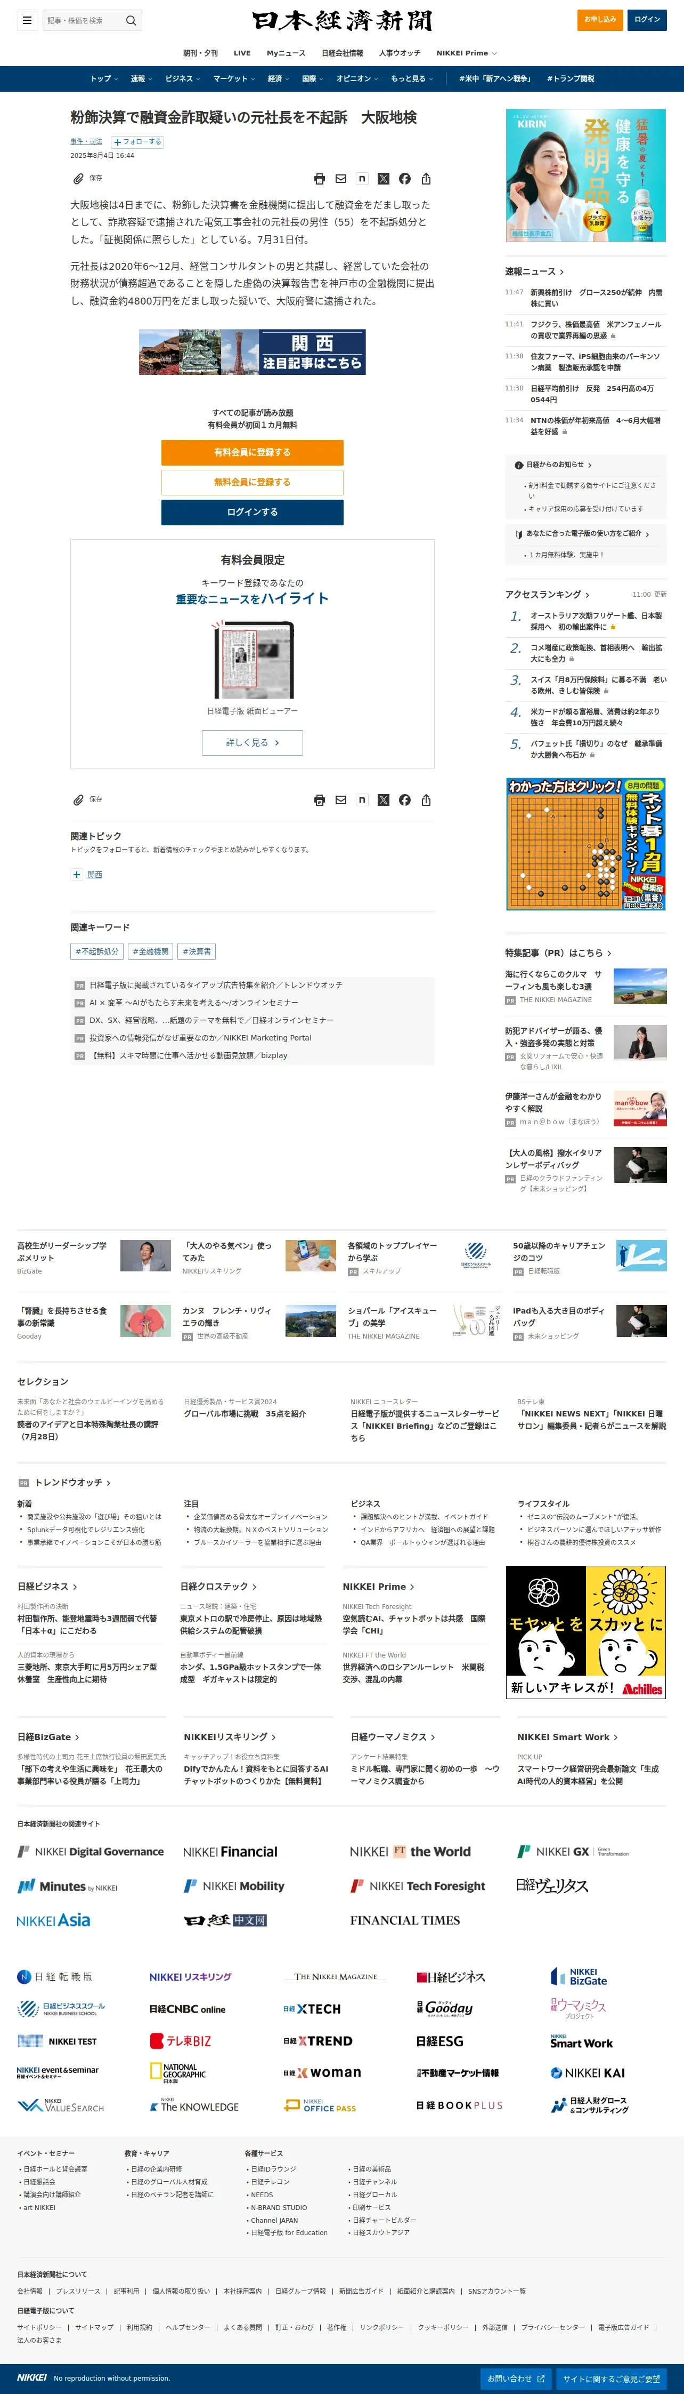Open the NIKKEI KAI logo link
Viewport: 684px width, 2394px height.
[x=589, y=2072]
